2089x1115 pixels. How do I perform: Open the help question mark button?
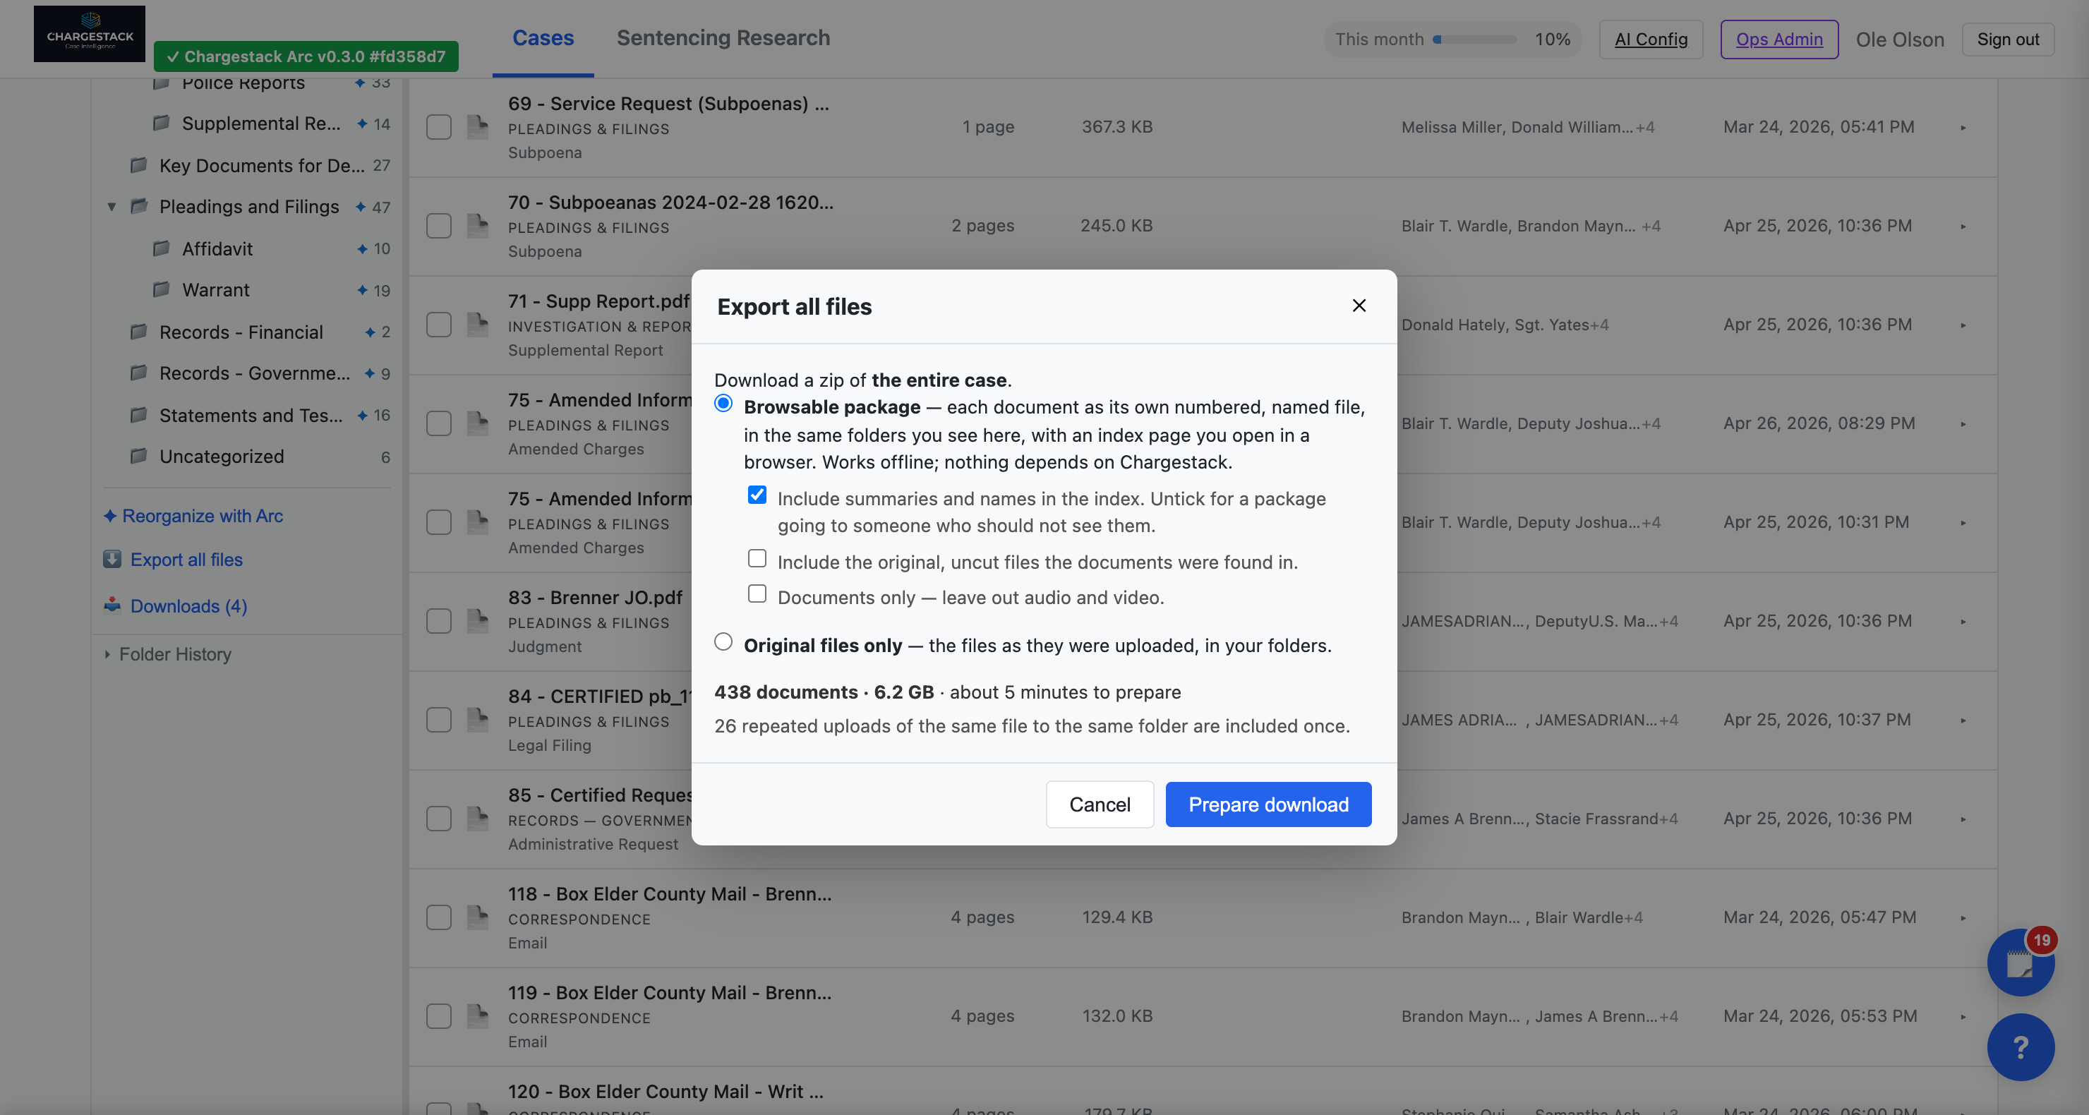coord(2020,1047)
